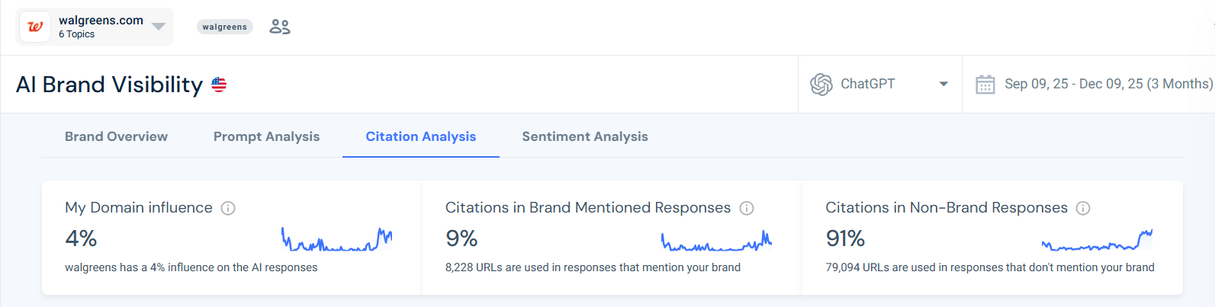Show info for Citations in Non-Brand Responses
The height and width of the screenshot is (307, 1215).
(1083, 208)
